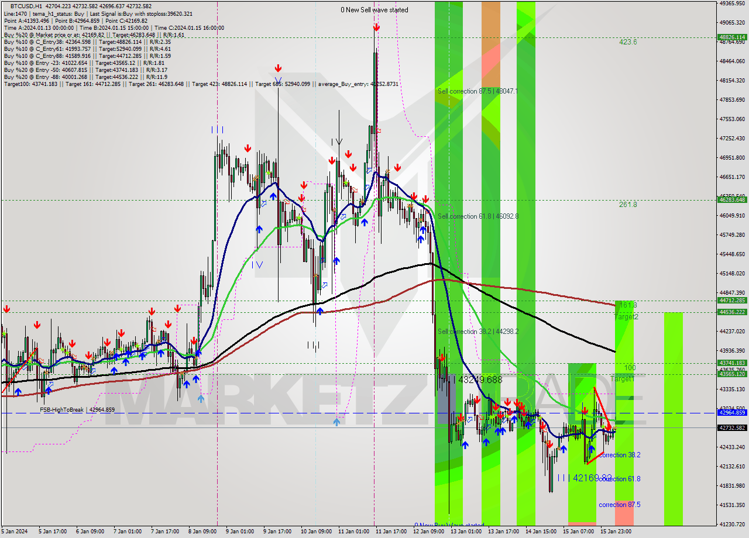
Task: Click the Target2 label
Action: (x=626, y=316)
